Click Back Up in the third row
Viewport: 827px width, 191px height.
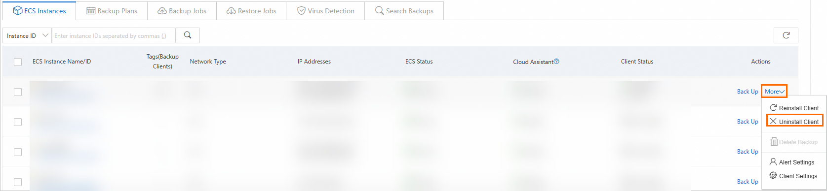pyautogui.click(x=748, y=152)
